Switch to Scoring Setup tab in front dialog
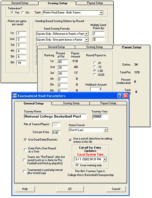Screen dimensions: 152x198 (71, 103)
